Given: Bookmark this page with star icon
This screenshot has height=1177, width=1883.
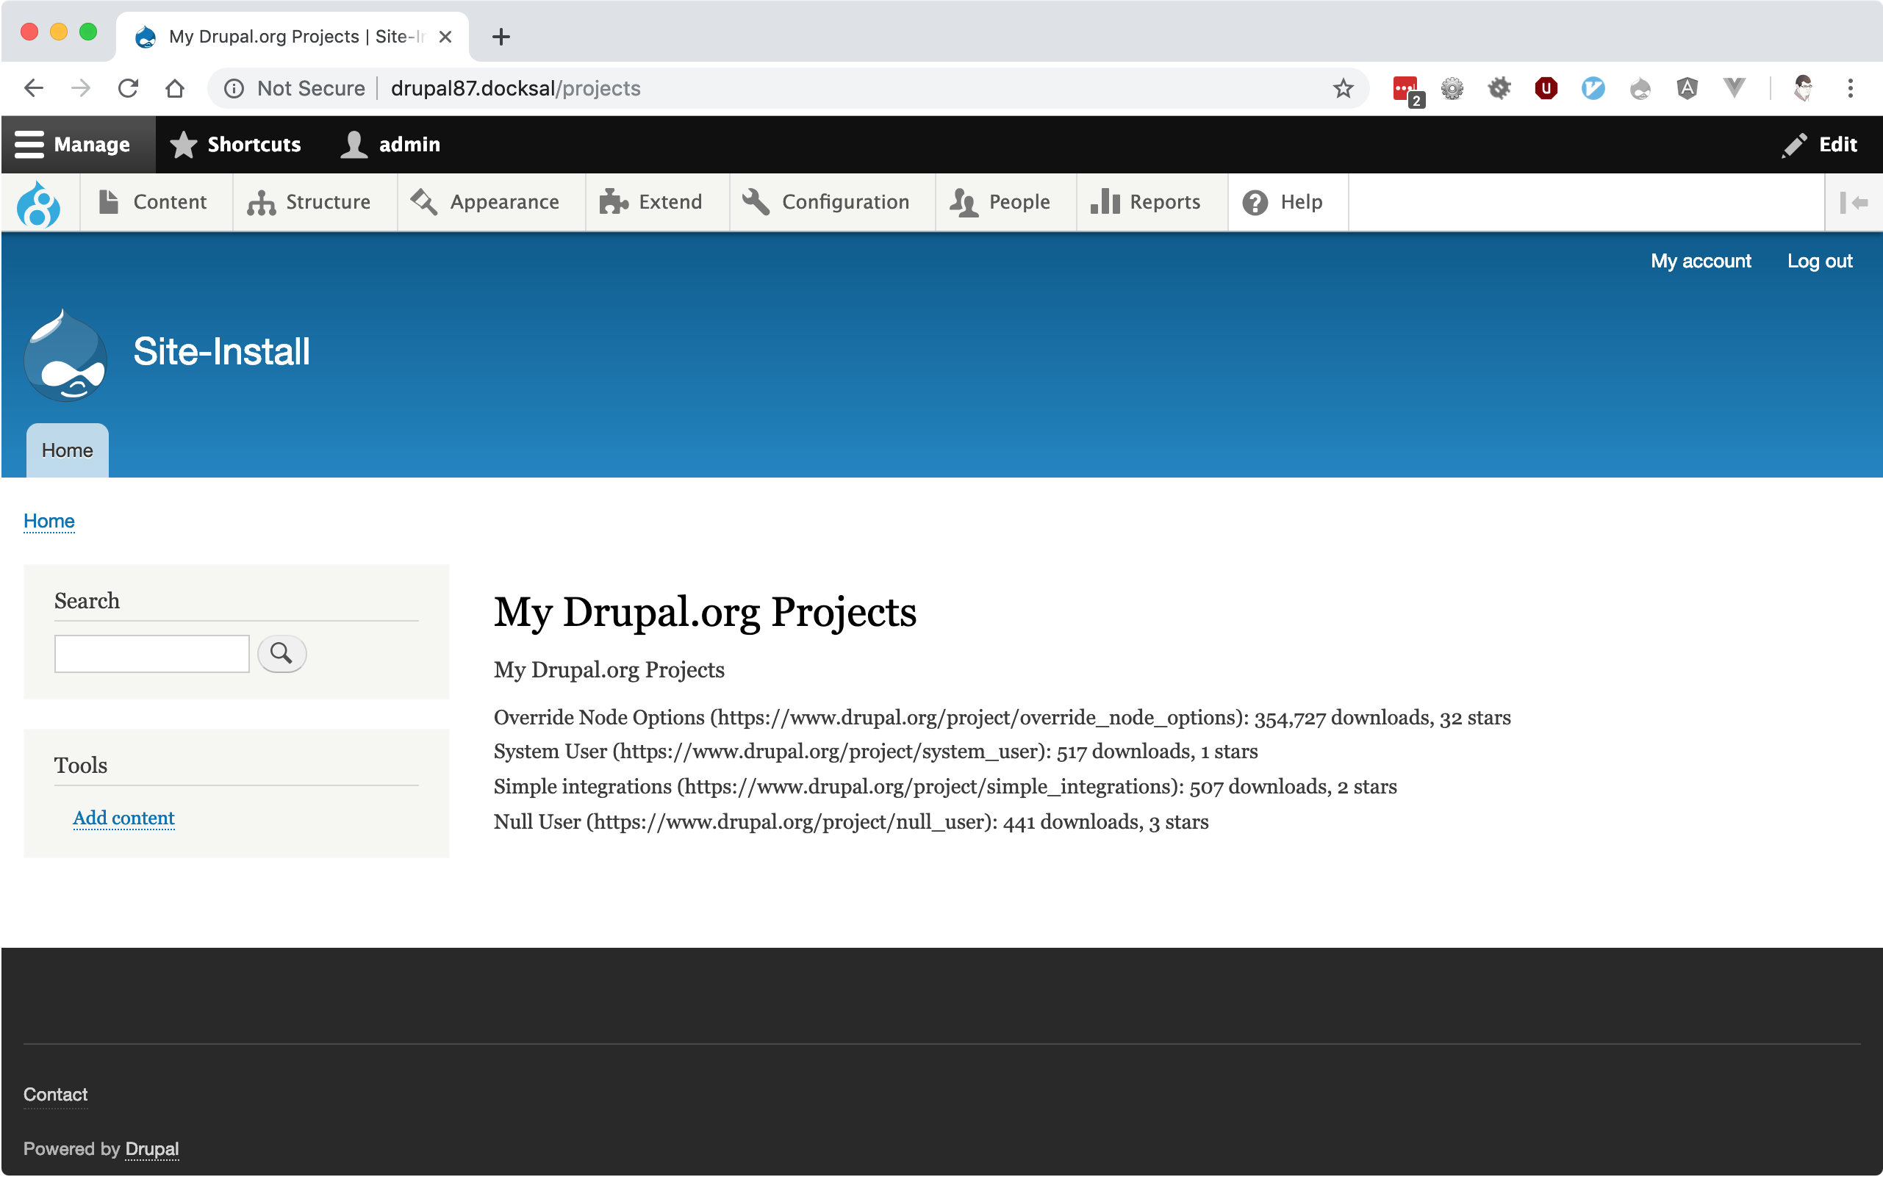Looking at the screenshot, I should 1343,89.
